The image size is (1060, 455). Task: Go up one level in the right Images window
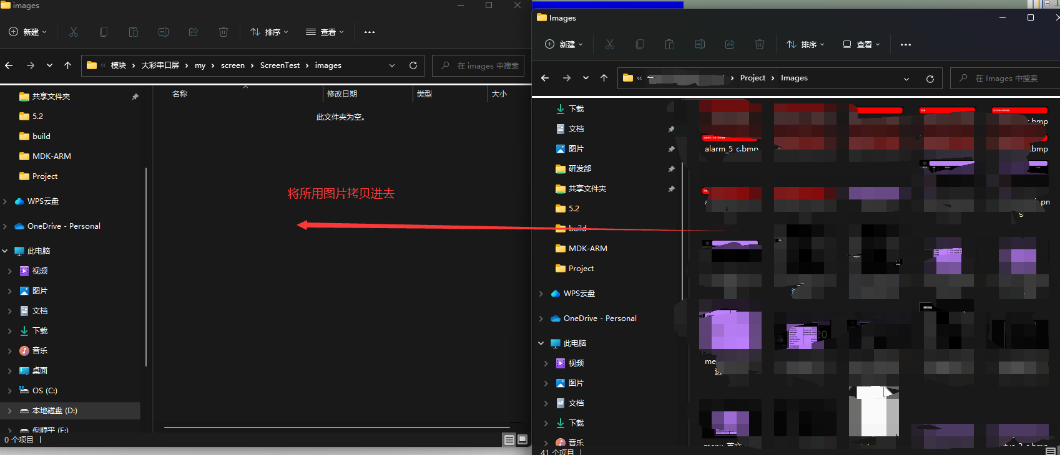click(604, 78)
